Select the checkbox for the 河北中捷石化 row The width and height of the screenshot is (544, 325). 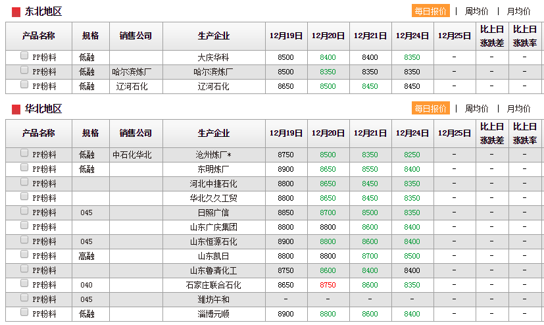click(x=24, y=182)
